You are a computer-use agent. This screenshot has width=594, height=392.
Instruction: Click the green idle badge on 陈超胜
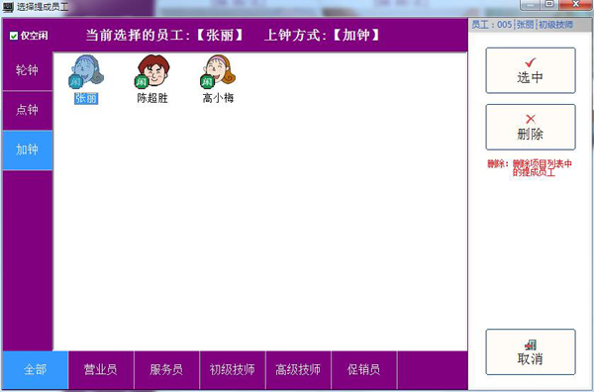pyautogui.click(x=142, y=81)
